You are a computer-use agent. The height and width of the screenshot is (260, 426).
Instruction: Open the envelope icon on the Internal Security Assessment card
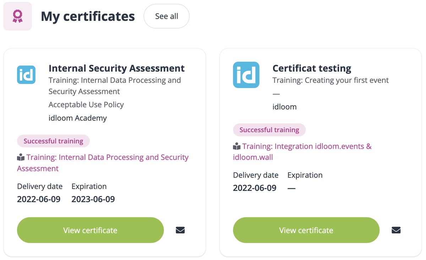point(180,230)
